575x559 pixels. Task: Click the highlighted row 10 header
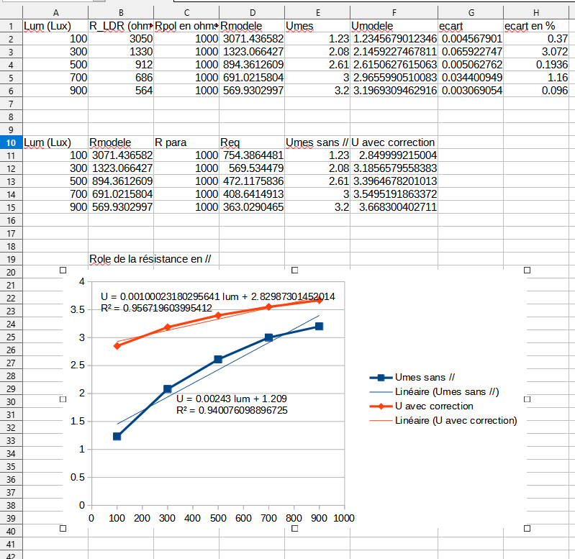pos(11,142)
